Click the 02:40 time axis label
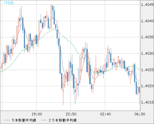Viewport: 154px width, 124px height. pos(105,114)
